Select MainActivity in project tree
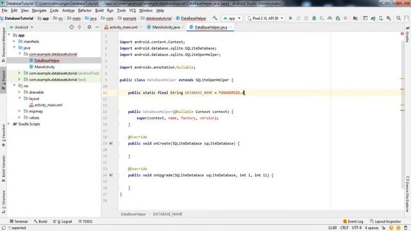Viewport: 411px width, 231px height. [x=44, y=67]
